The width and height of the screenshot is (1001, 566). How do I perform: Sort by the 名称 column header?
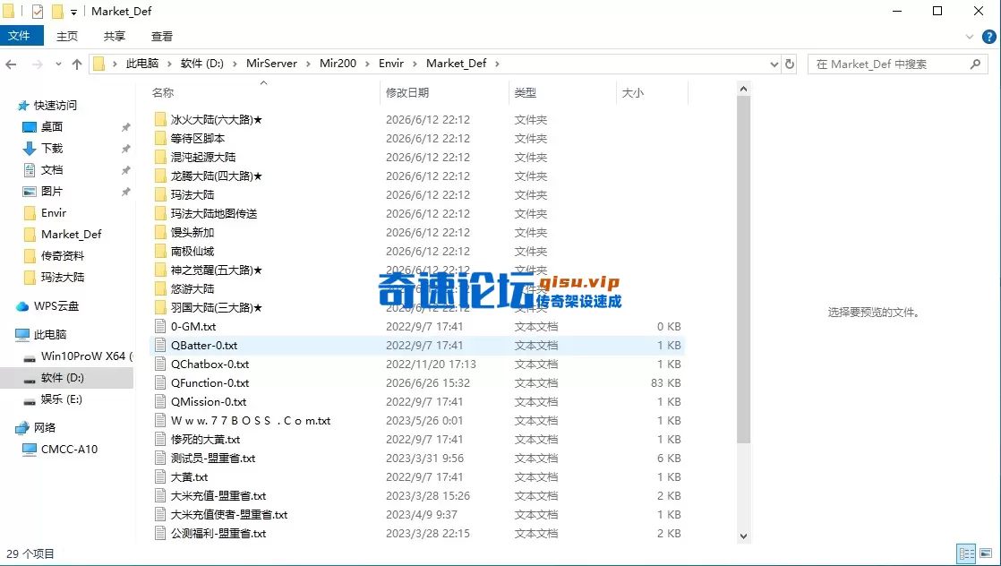pyautogui.click(x=163, y=92)
